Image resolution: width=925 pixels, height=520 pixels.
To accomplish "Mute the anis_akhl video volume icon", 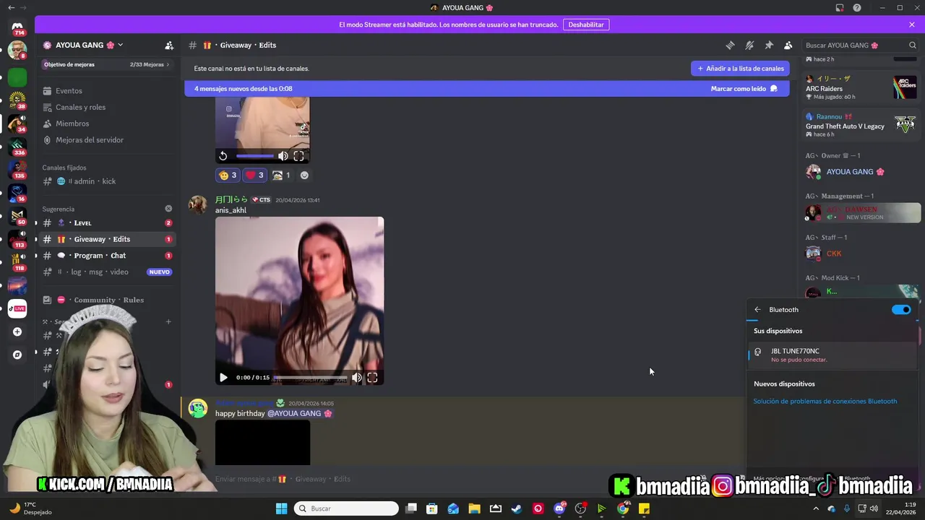I will (x=356, y=377).
